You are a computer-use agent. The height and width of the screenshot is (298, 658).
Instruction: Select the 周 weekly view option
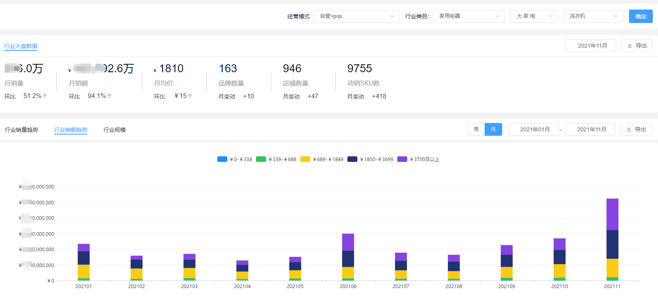coord(476,129)
